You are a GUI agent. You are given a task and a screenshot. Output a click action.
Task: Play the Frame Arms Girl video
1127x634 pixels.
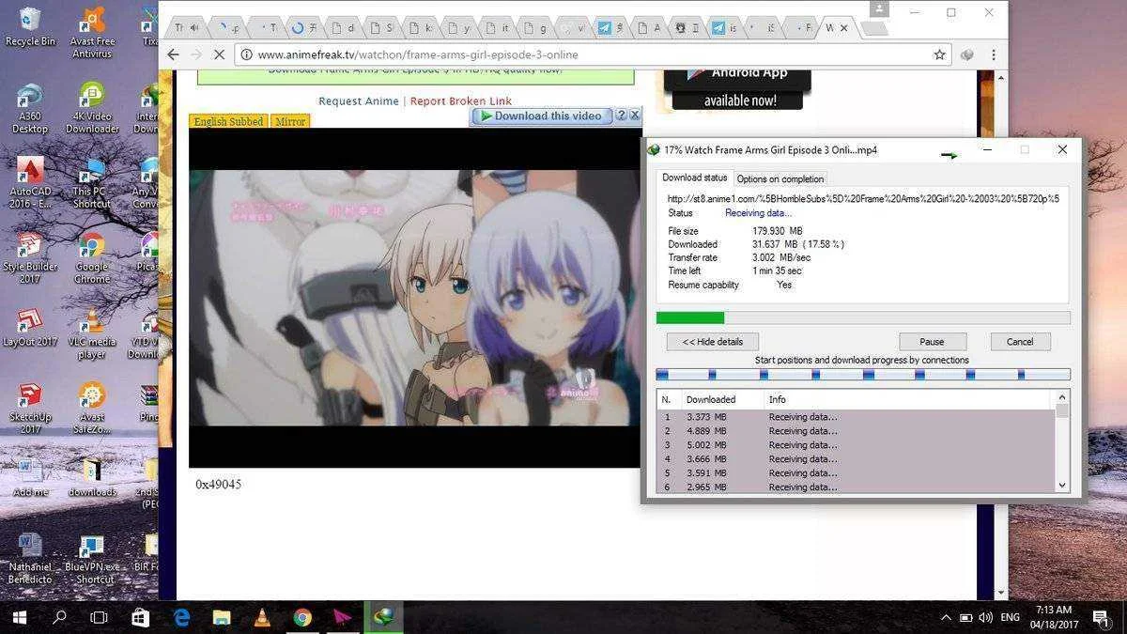tap(414, 298)
